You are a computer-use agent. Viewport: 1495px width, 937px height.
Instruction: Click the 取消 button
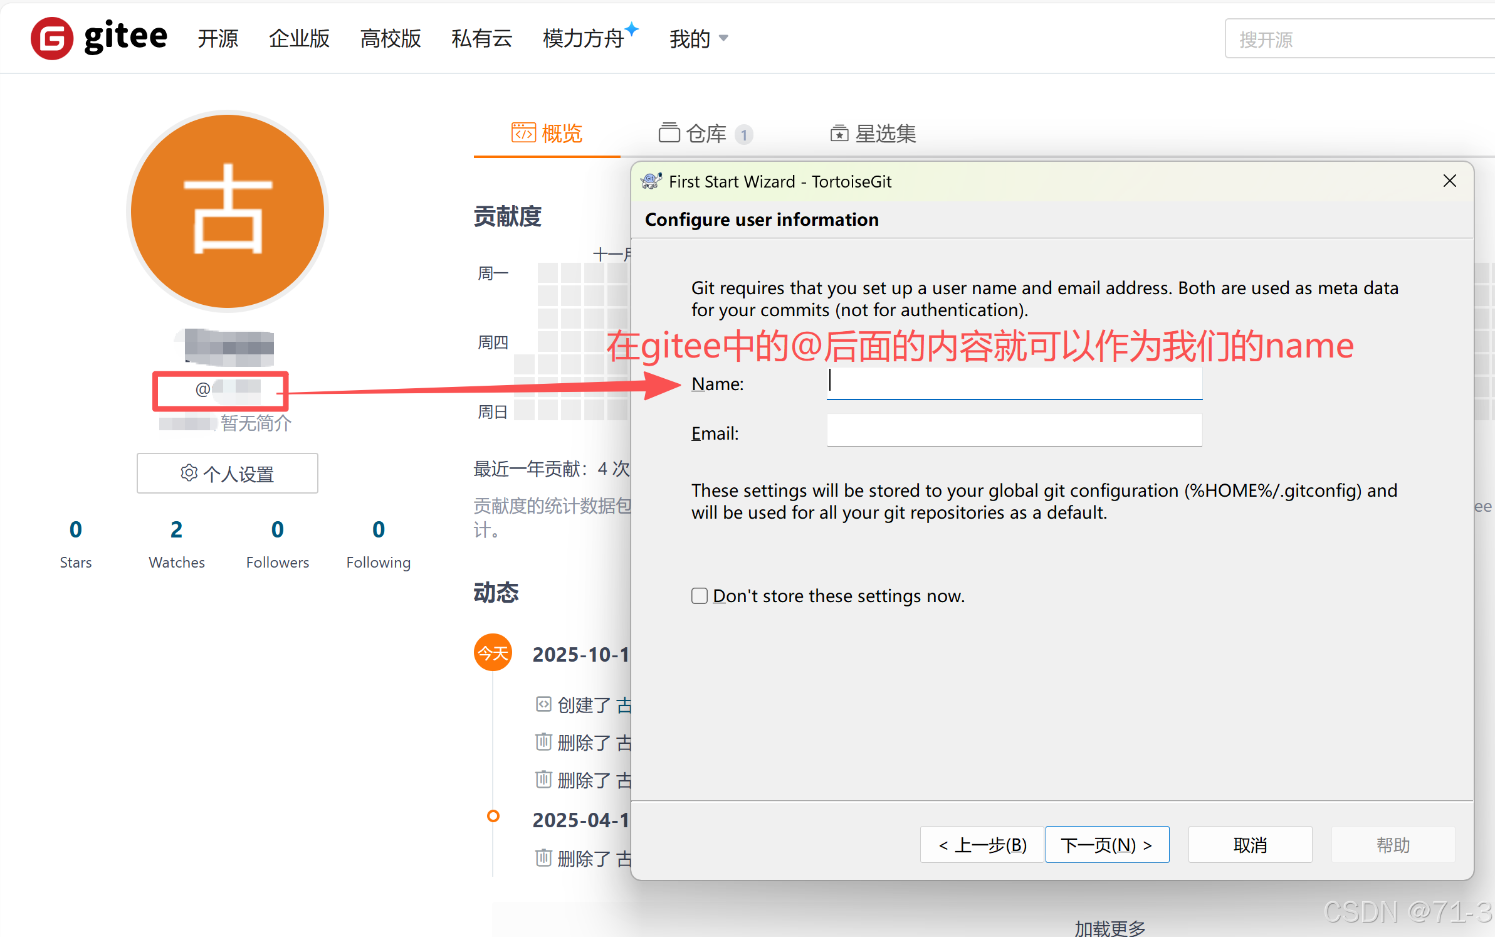point(1250,845)
